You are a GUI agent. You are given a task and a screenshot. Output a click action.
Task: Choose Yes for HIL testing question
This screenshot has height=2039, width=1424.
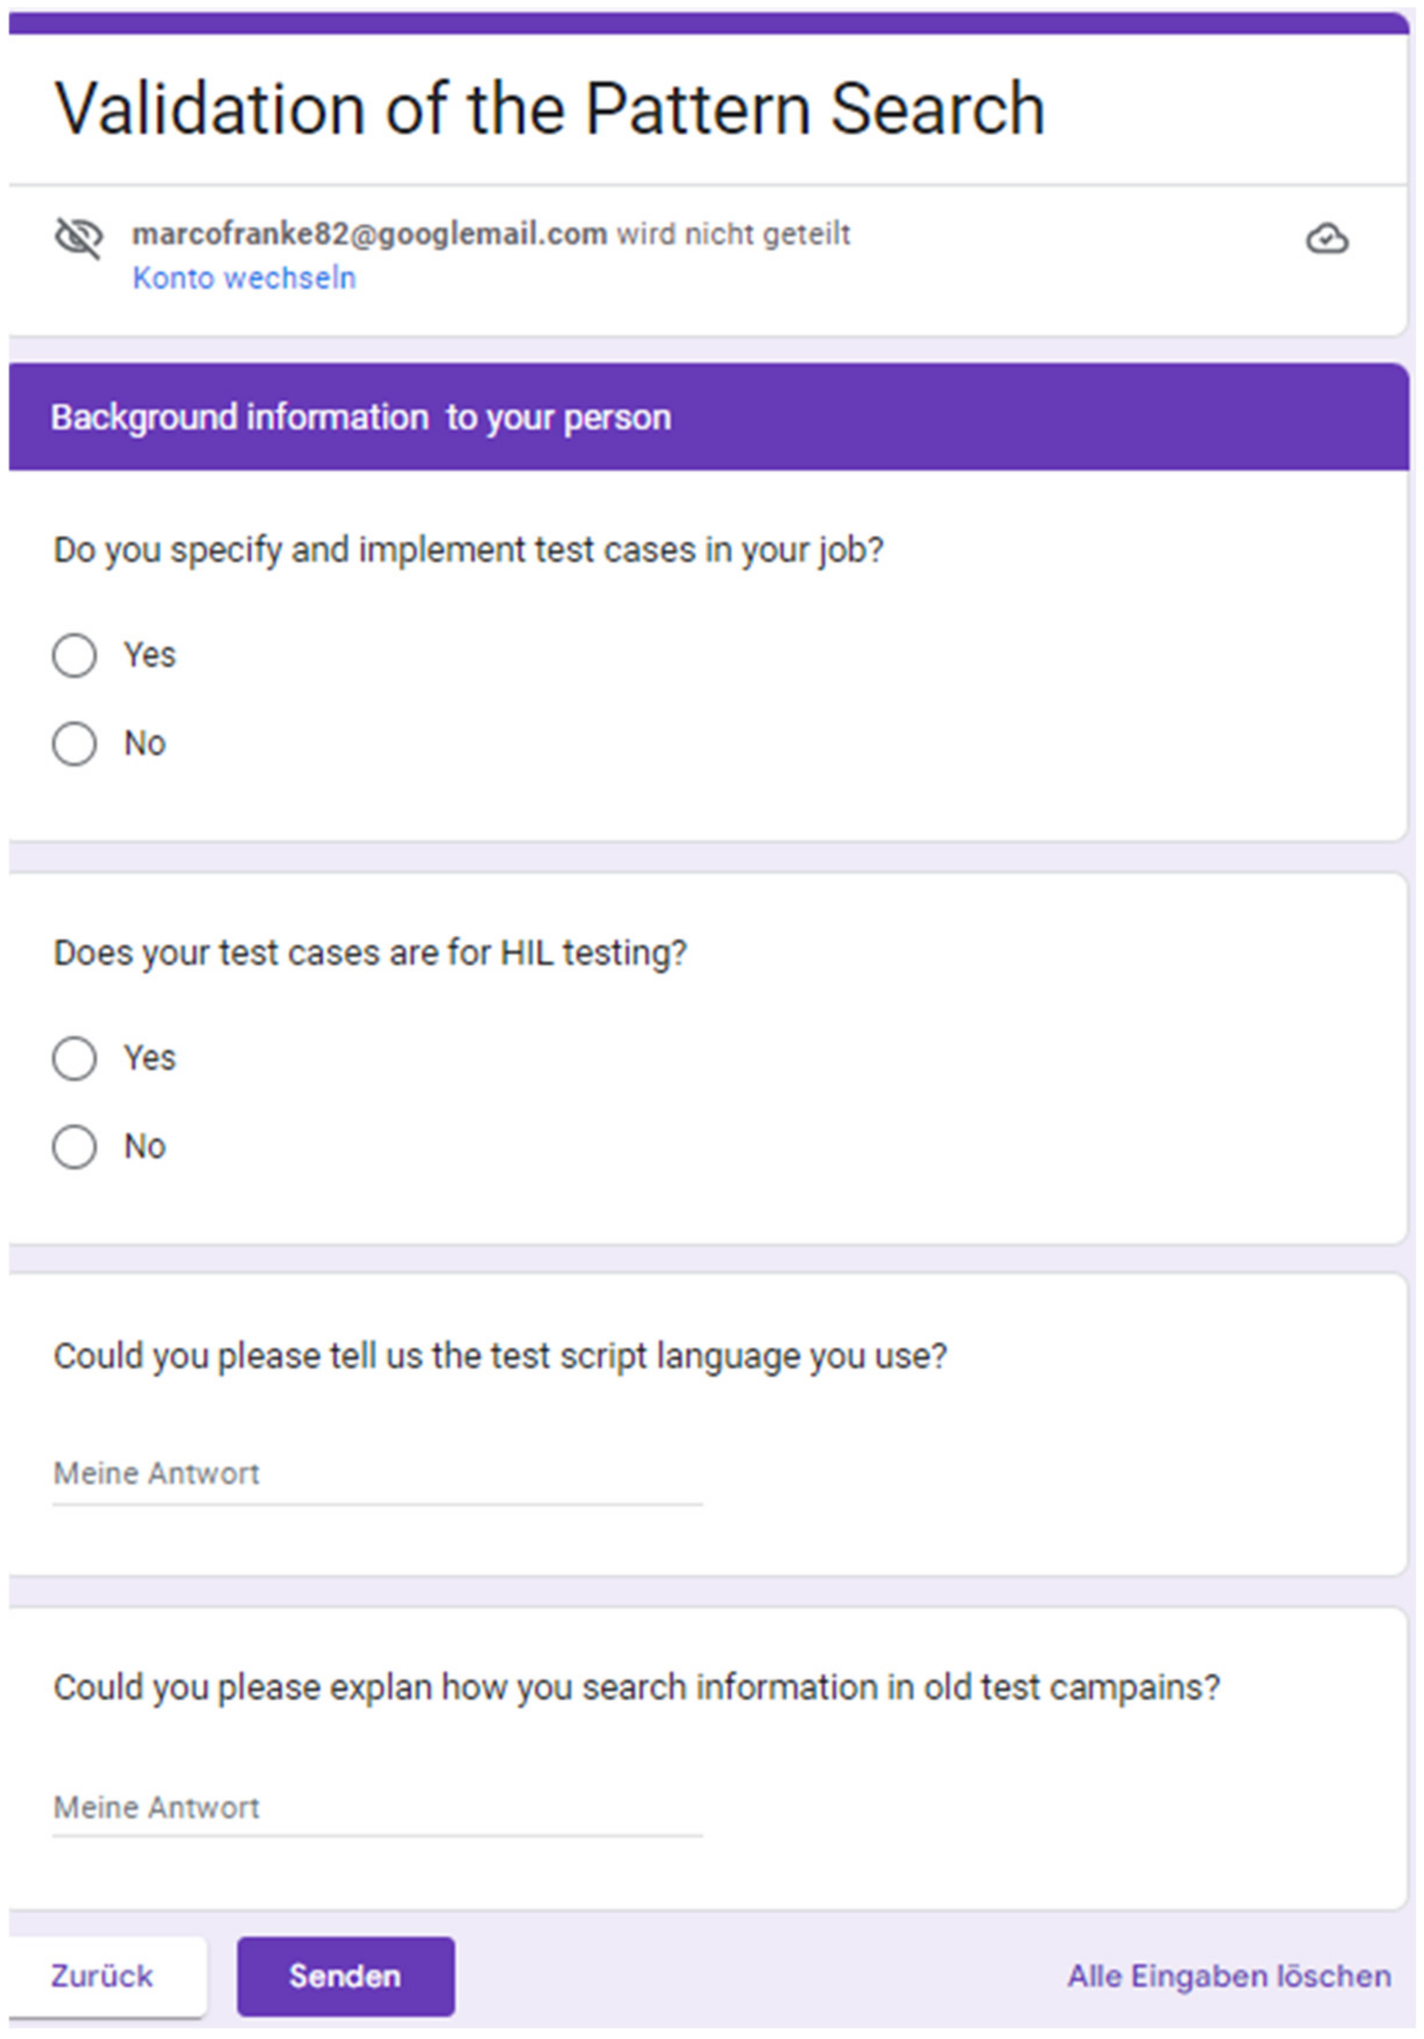(x=75, y=1058)
